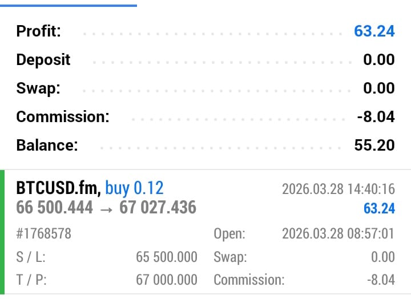Screen dimensions: 411x299
Task: Click the price range 66 500.444 → 67 027.436
Action: 106,208
